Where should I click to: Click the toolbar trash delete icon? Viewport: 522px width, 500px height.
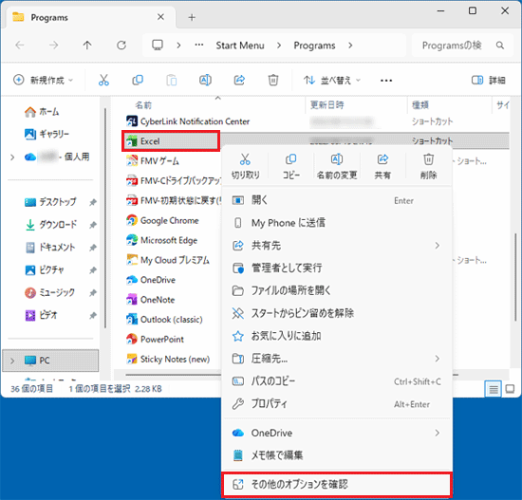pos(273,81)
